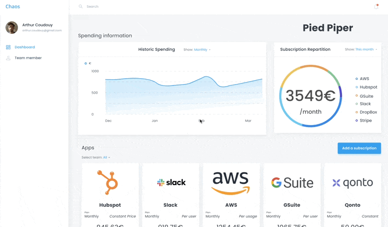Click Monthly plan on the Hubspot card
388x227 pixels.
tap(92, 216)
